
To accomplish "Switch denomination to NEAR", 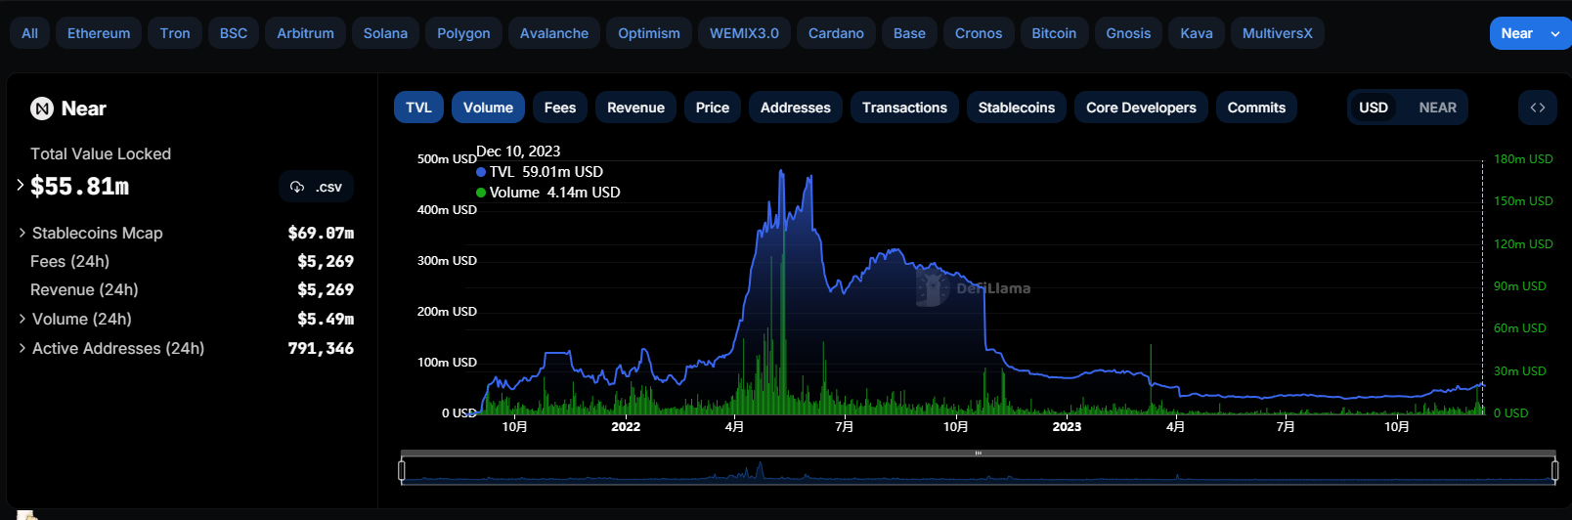I will (x=1437, y=108).
